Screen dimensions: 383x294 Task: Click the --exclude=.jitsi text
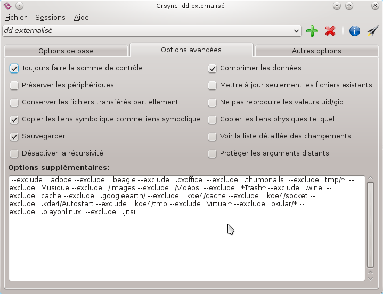[x=110, y=211]
